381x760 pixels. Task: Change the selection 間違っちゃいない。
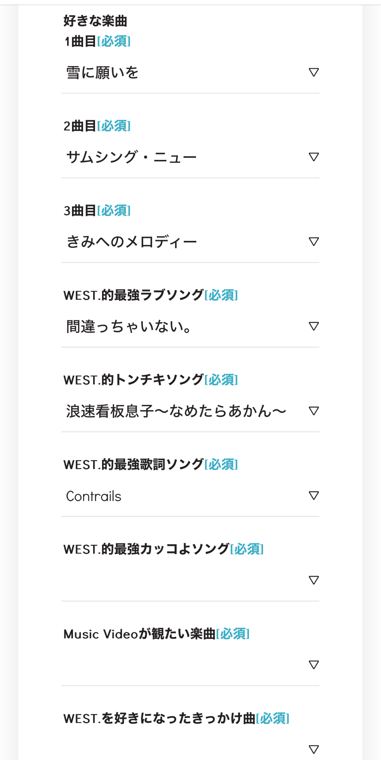pos(185,327)
